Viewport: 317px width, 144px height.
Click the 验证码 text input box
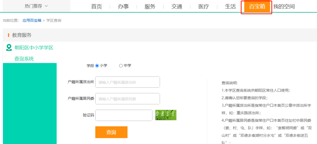tap(124, 115)
